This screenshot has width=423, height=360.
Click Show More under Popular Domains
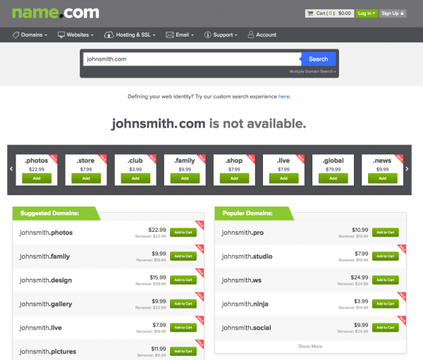(310, 346)
